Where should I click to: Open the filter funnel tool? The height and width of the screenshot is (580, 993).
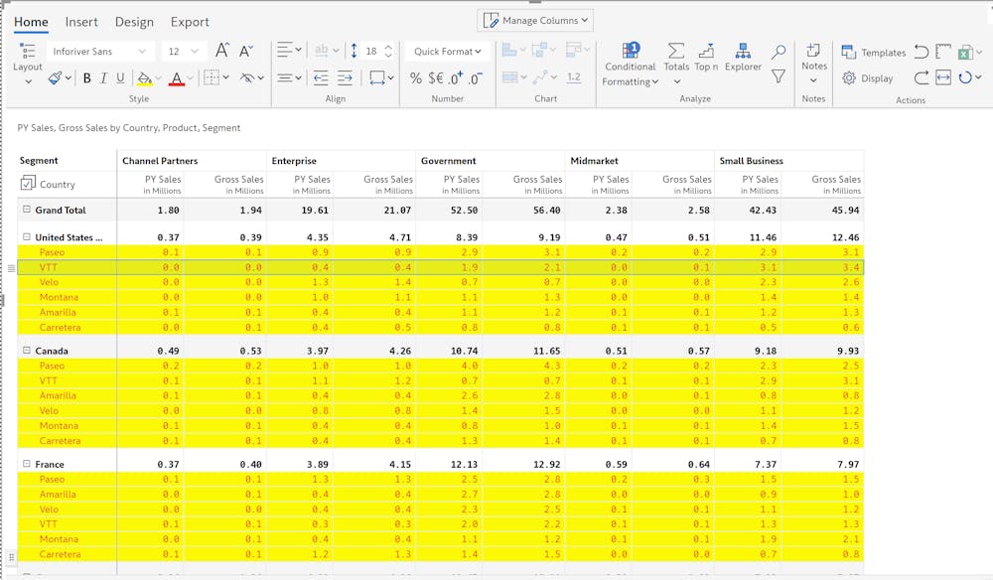[779, 76]
